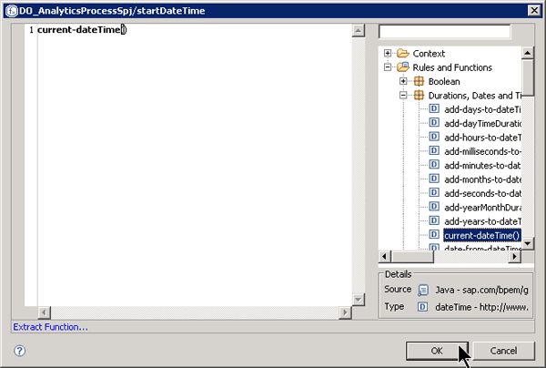Collapse the Rules and Functions node
Viewport: 546px width, 368px height.
[388, 67]
